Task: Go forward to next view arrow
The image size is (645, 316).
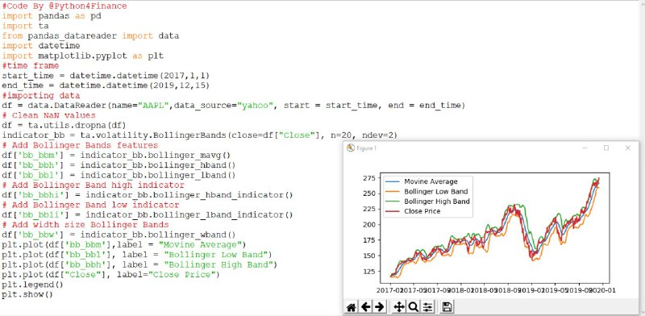Action: pyautogui.click(x=379, y=307)
